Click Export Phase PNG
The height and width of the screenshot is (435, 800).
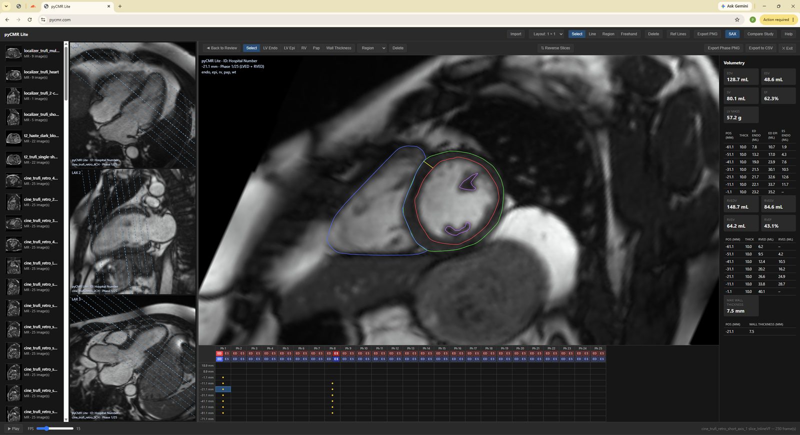point(723,48)
